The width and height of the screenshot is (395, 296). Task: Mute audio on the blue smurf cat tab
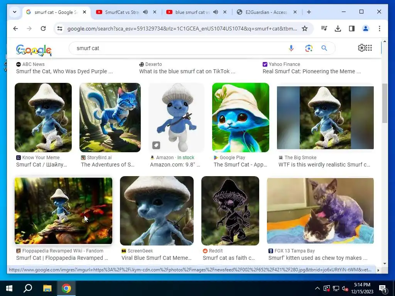pyautogui.click(x=216, y=12)
